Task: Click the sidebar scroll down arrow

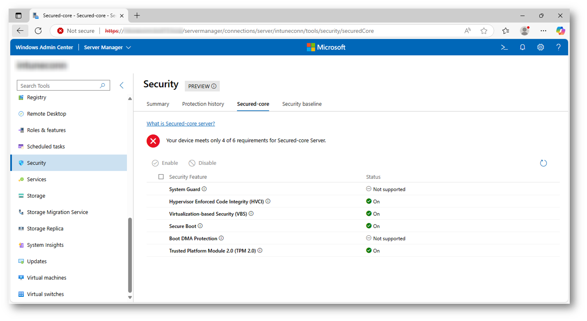Action: 130,298
